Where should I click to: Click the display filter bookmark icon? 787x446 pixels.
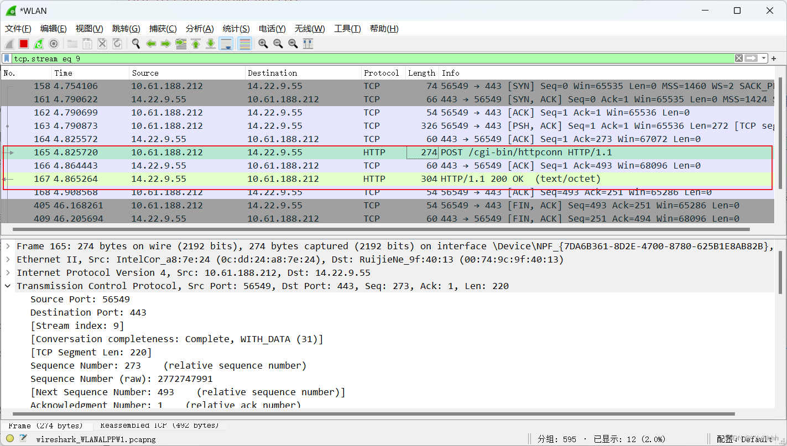[7, 58]
